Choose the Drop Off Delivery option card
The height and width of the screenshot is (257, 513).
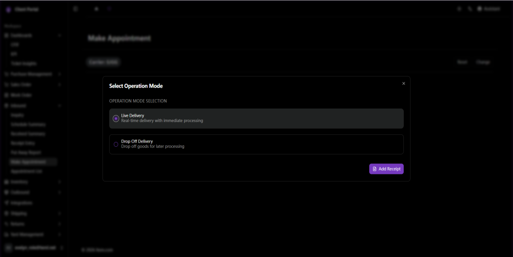click(x=256, y=144)
